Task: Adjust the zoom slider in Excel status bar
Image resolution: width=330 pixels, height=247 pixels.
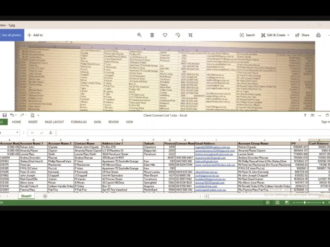Action: click(x=304, y=202)
